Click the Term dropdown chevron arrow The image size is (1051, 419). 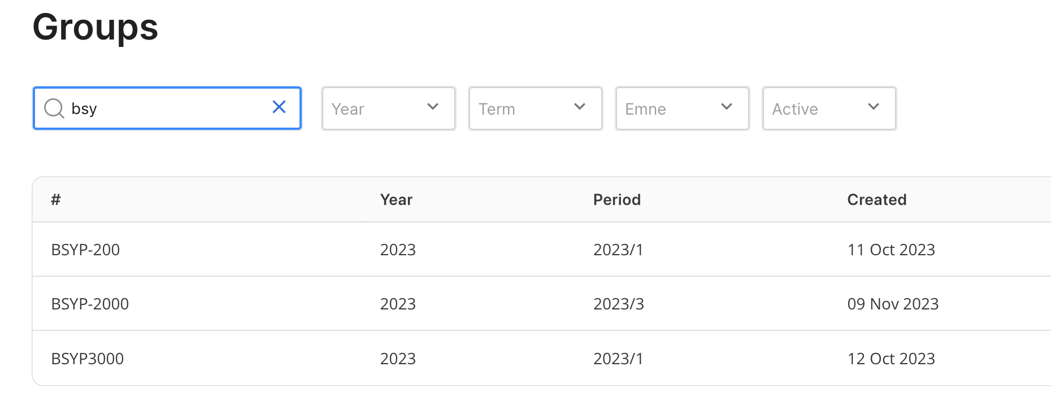(x=580, y=107)
